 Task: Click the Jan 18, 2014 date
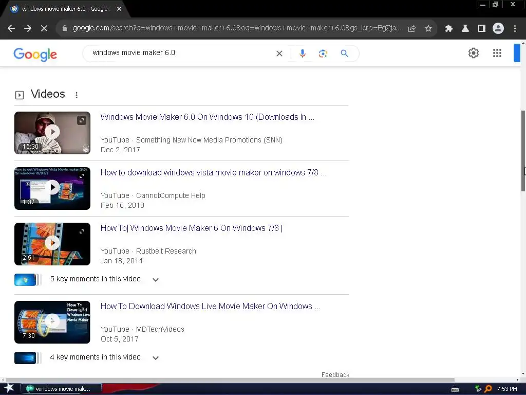(121, 261)
